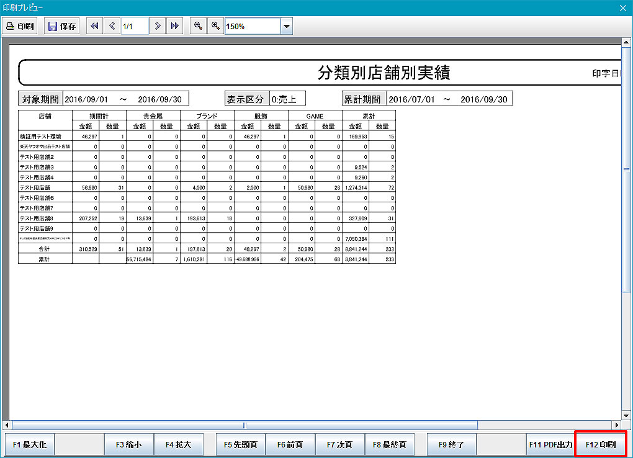
Task: Click the horizontal scrollbar right arrow
Action: coord(616,425)
